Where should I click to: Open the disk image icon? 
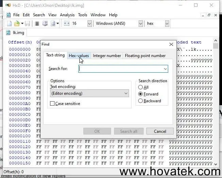53,23
